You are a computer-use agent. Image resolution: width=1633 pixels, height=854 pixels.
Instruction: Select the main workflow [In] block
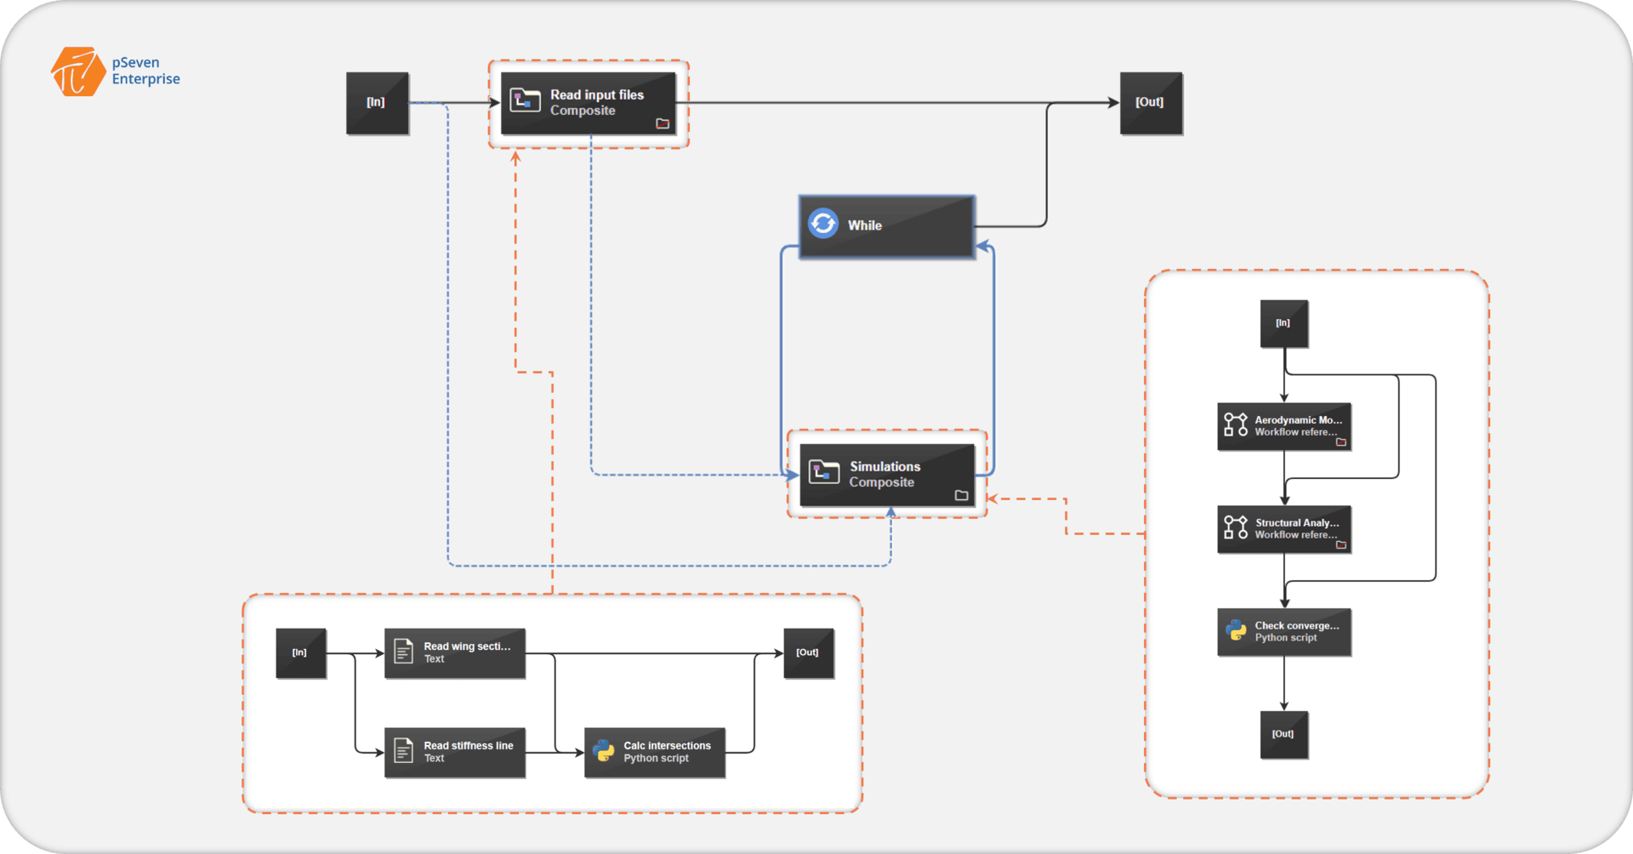[x=378, y=103]
